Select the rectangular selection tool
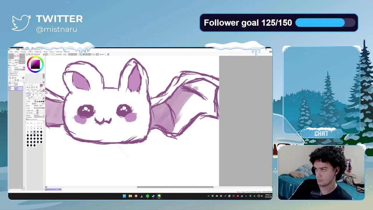373x210 pixels. (27, 85)
